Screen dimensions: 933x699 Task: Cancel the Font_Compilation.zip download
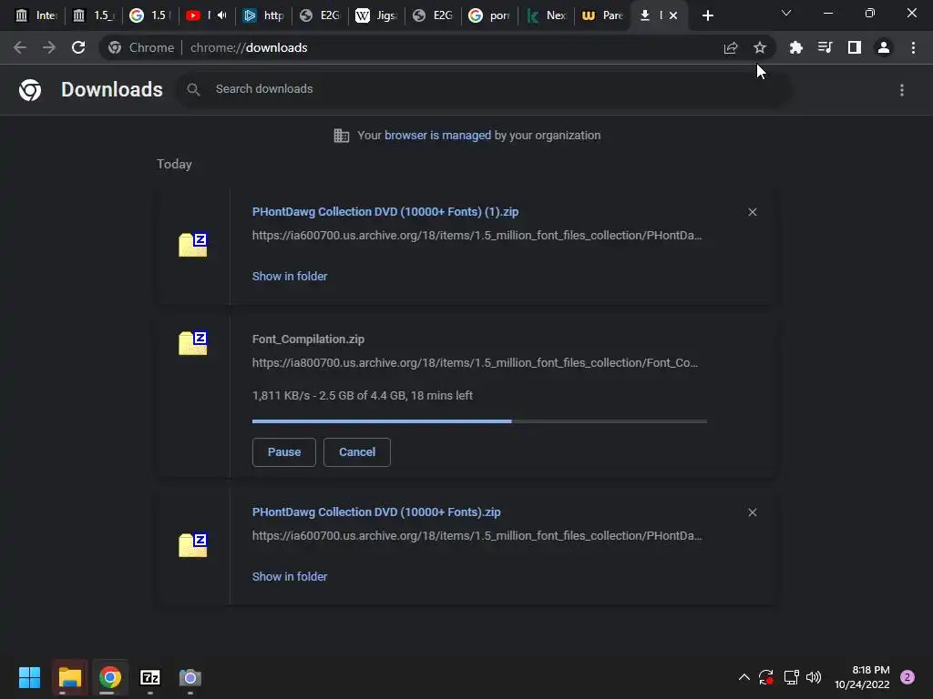[357, 452]
